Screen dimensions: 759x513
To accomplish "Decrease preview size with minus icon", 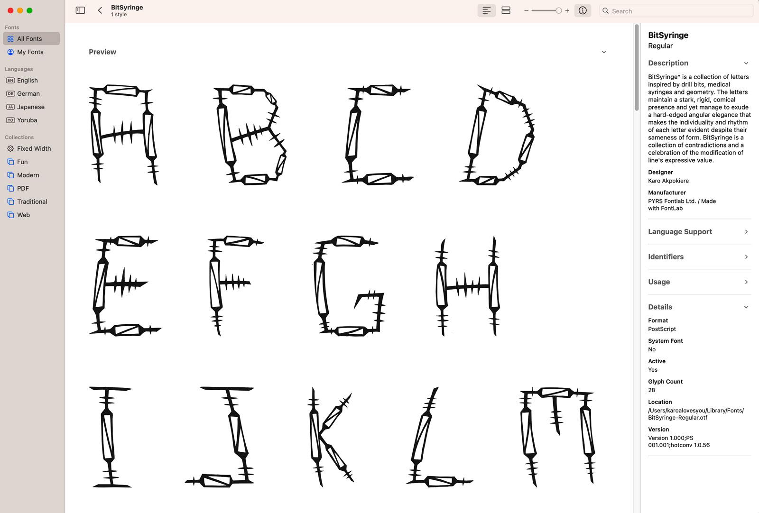I will [526, 11].
